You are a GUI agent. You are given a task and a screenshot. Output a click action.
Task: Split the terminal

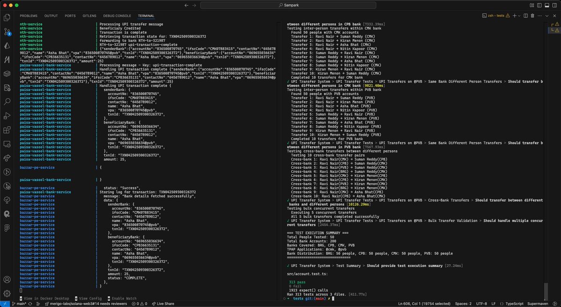(x=525, y=15)
